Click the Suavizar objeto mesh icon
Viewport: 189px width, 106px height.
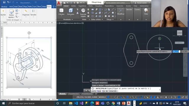click(83, 11)
